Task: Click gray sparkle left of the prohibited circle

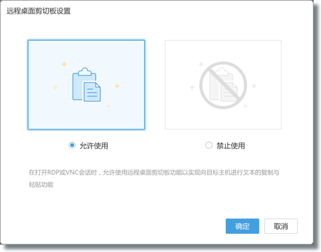Action: [192, 88]
